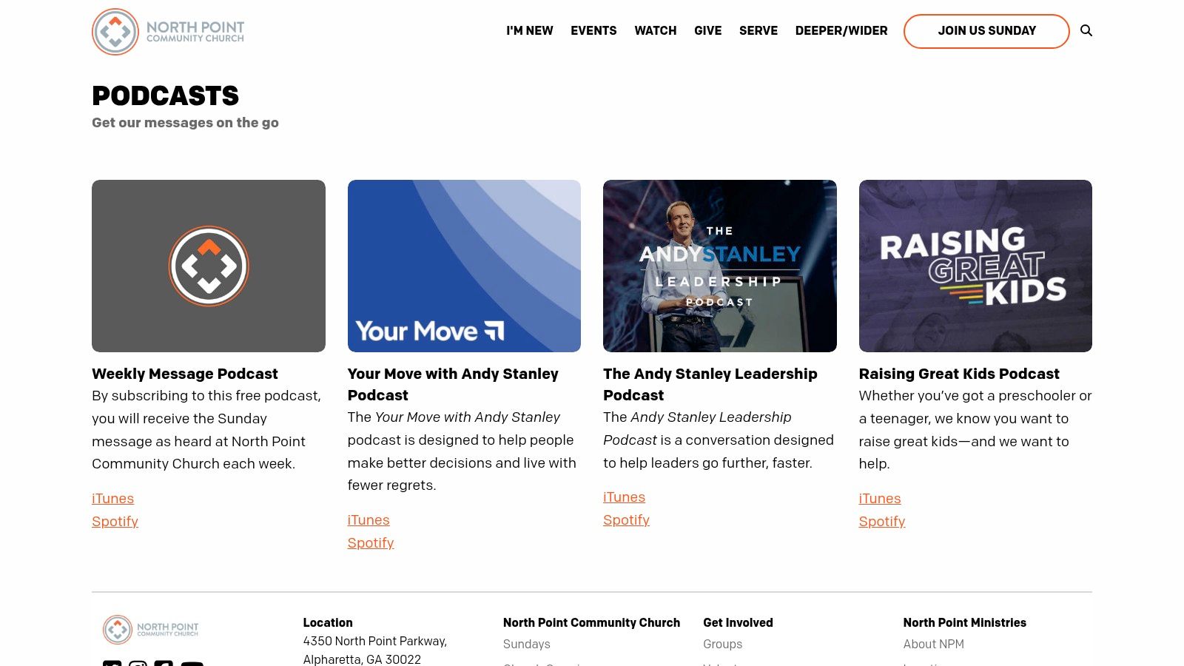Open the Andy Stanley Leadership Podcast on iTunes
Screen dimensions: 1184x666
[624, 497]
